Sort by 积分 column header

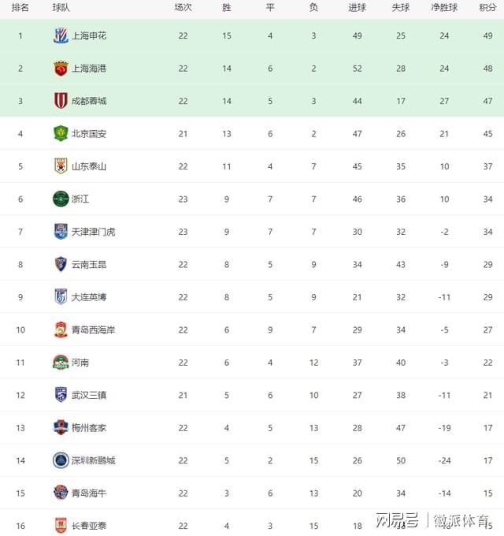(487, 7)
